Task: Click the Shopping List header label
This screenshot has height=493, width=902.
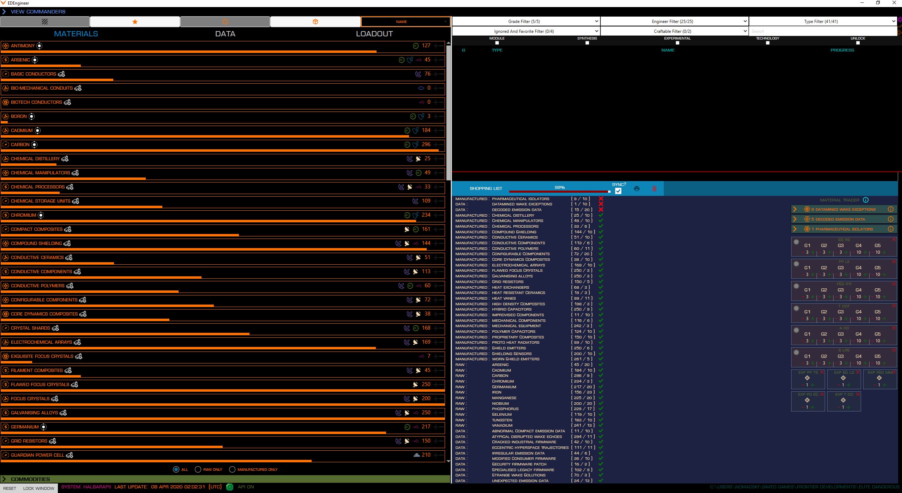Action: click(x=486, y=188)
